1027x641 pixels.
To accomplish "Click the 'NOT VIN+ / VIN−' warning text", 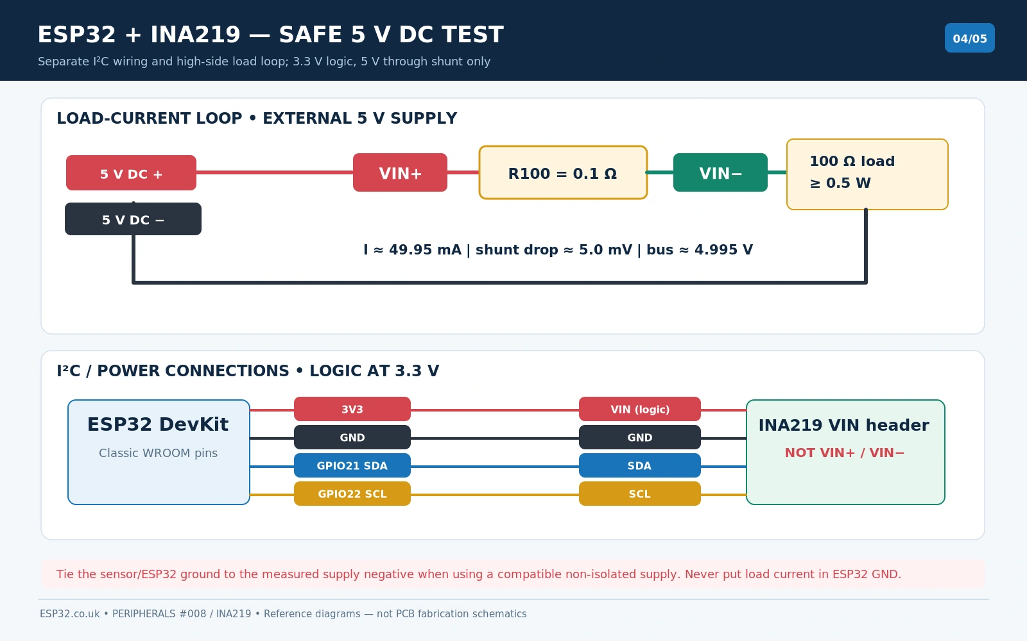I will 845,453.
